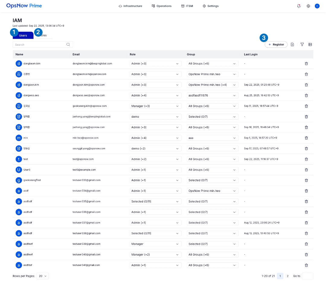Screen dimensions: 326x282
Task: Click the download export icon
Action: [x=292, y=44]
